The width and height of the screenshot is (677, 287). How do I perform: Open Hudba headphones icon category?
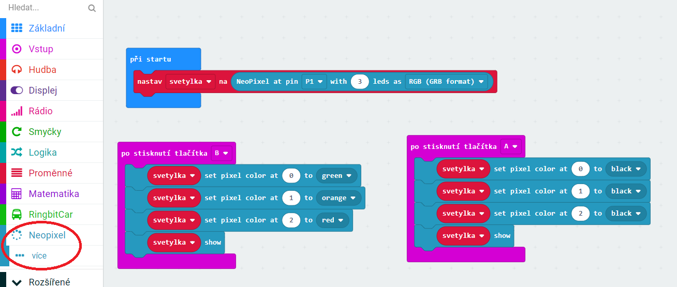17,70
